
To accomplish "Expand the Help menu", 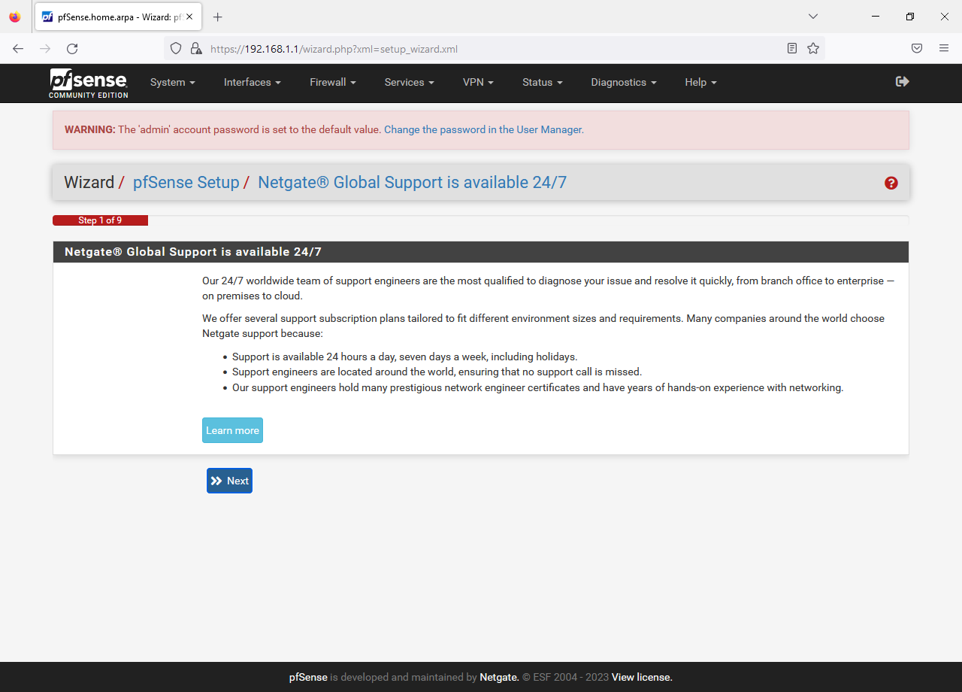I will tap(700, 83).
